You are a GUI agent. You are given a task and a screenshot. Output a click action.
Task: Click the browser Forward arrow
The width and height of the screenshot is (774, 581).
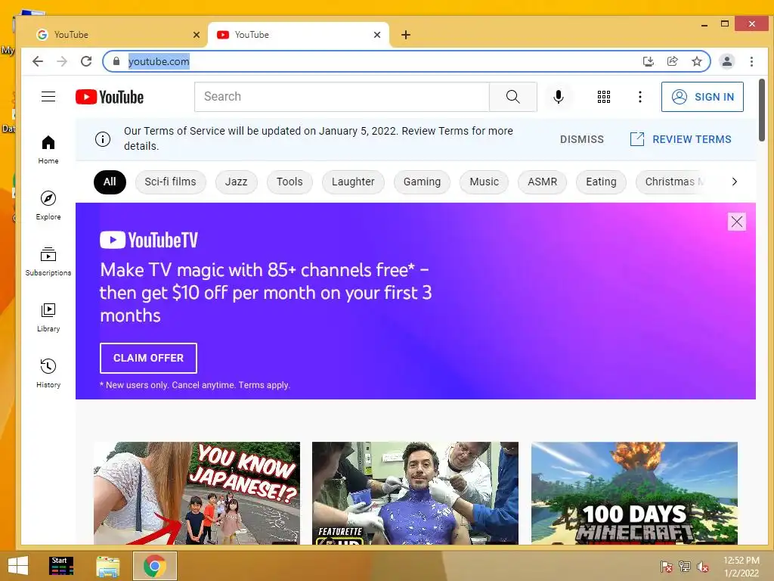tap(62, 61)
